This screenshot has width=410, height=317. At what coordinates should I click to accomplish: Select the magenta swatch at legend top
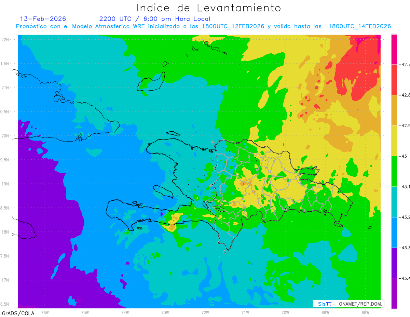(x=394, y=49)
